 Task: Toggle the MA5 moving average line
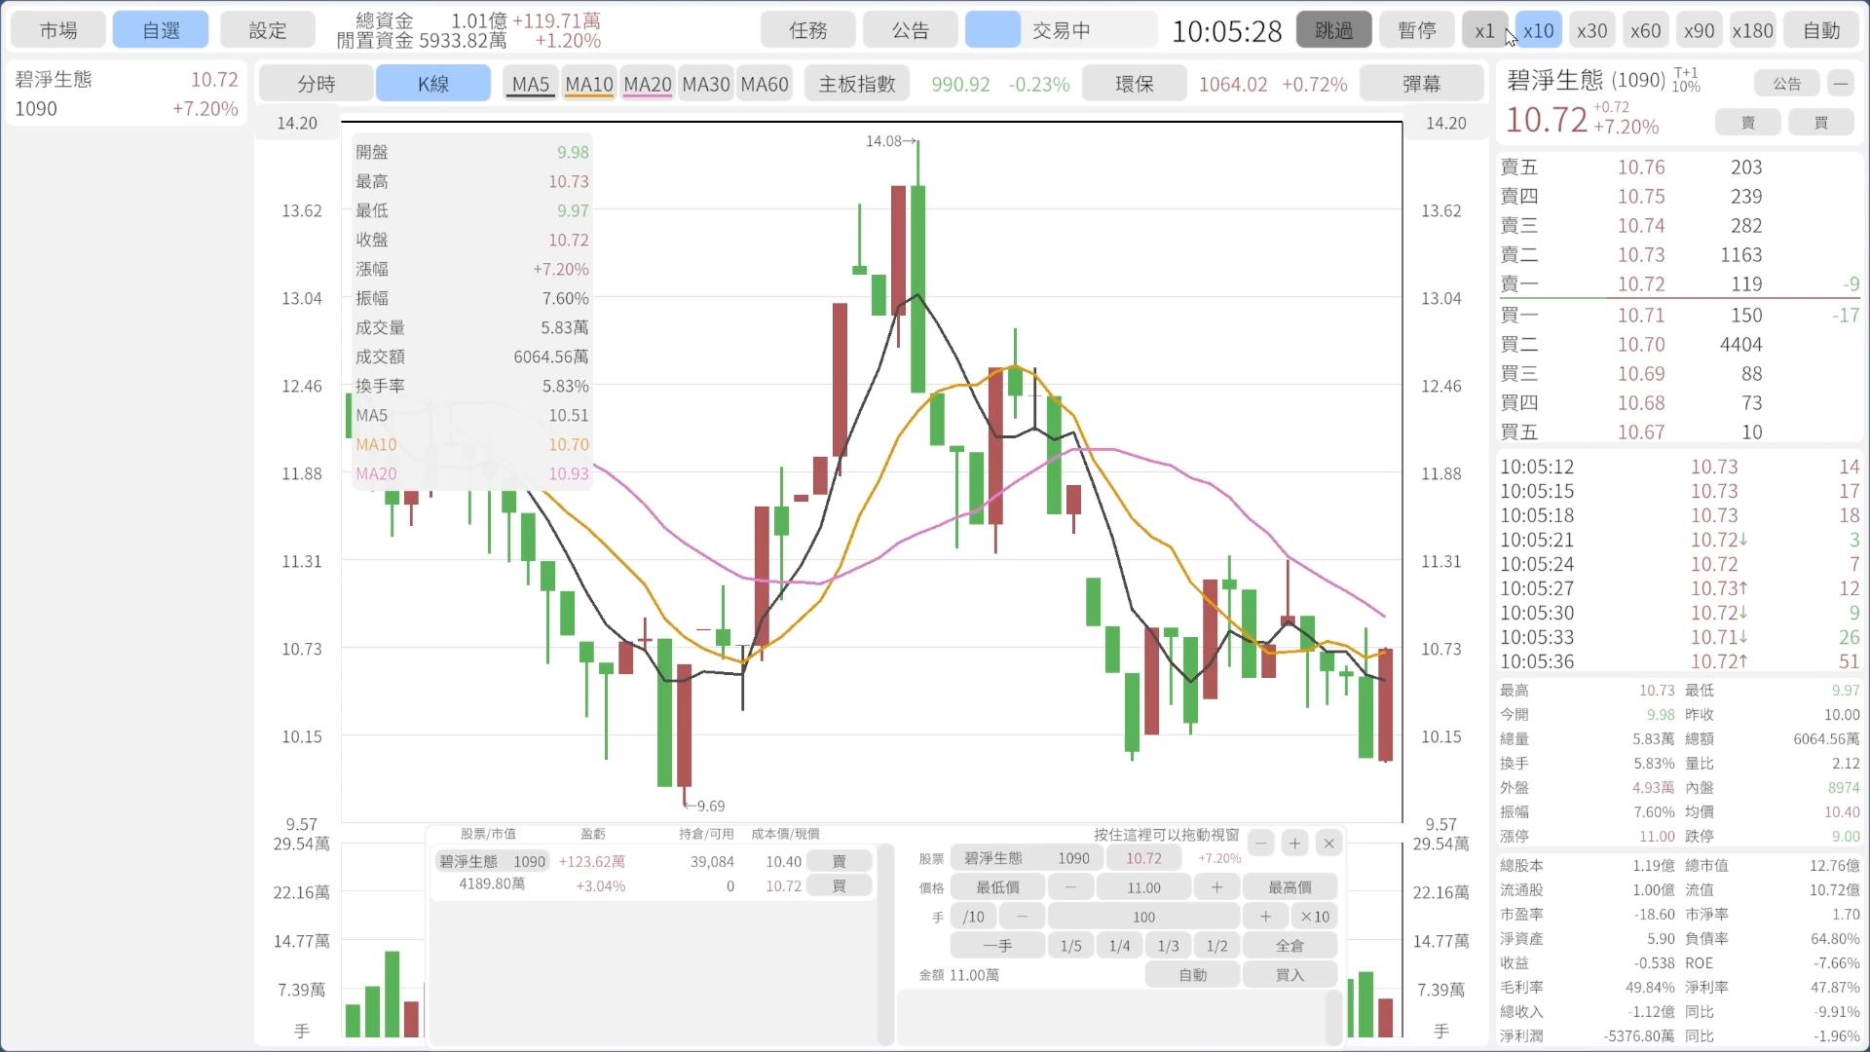coord(531,84)
